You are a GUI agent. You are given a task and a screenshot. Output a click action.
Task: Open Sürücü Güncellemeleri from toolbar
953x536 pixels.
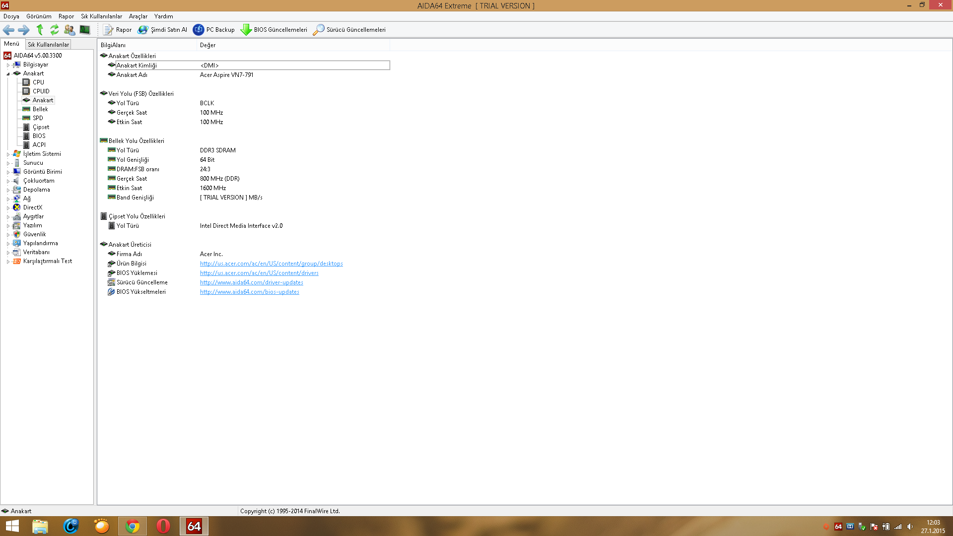pyautogui.click(x=349, y=30)
